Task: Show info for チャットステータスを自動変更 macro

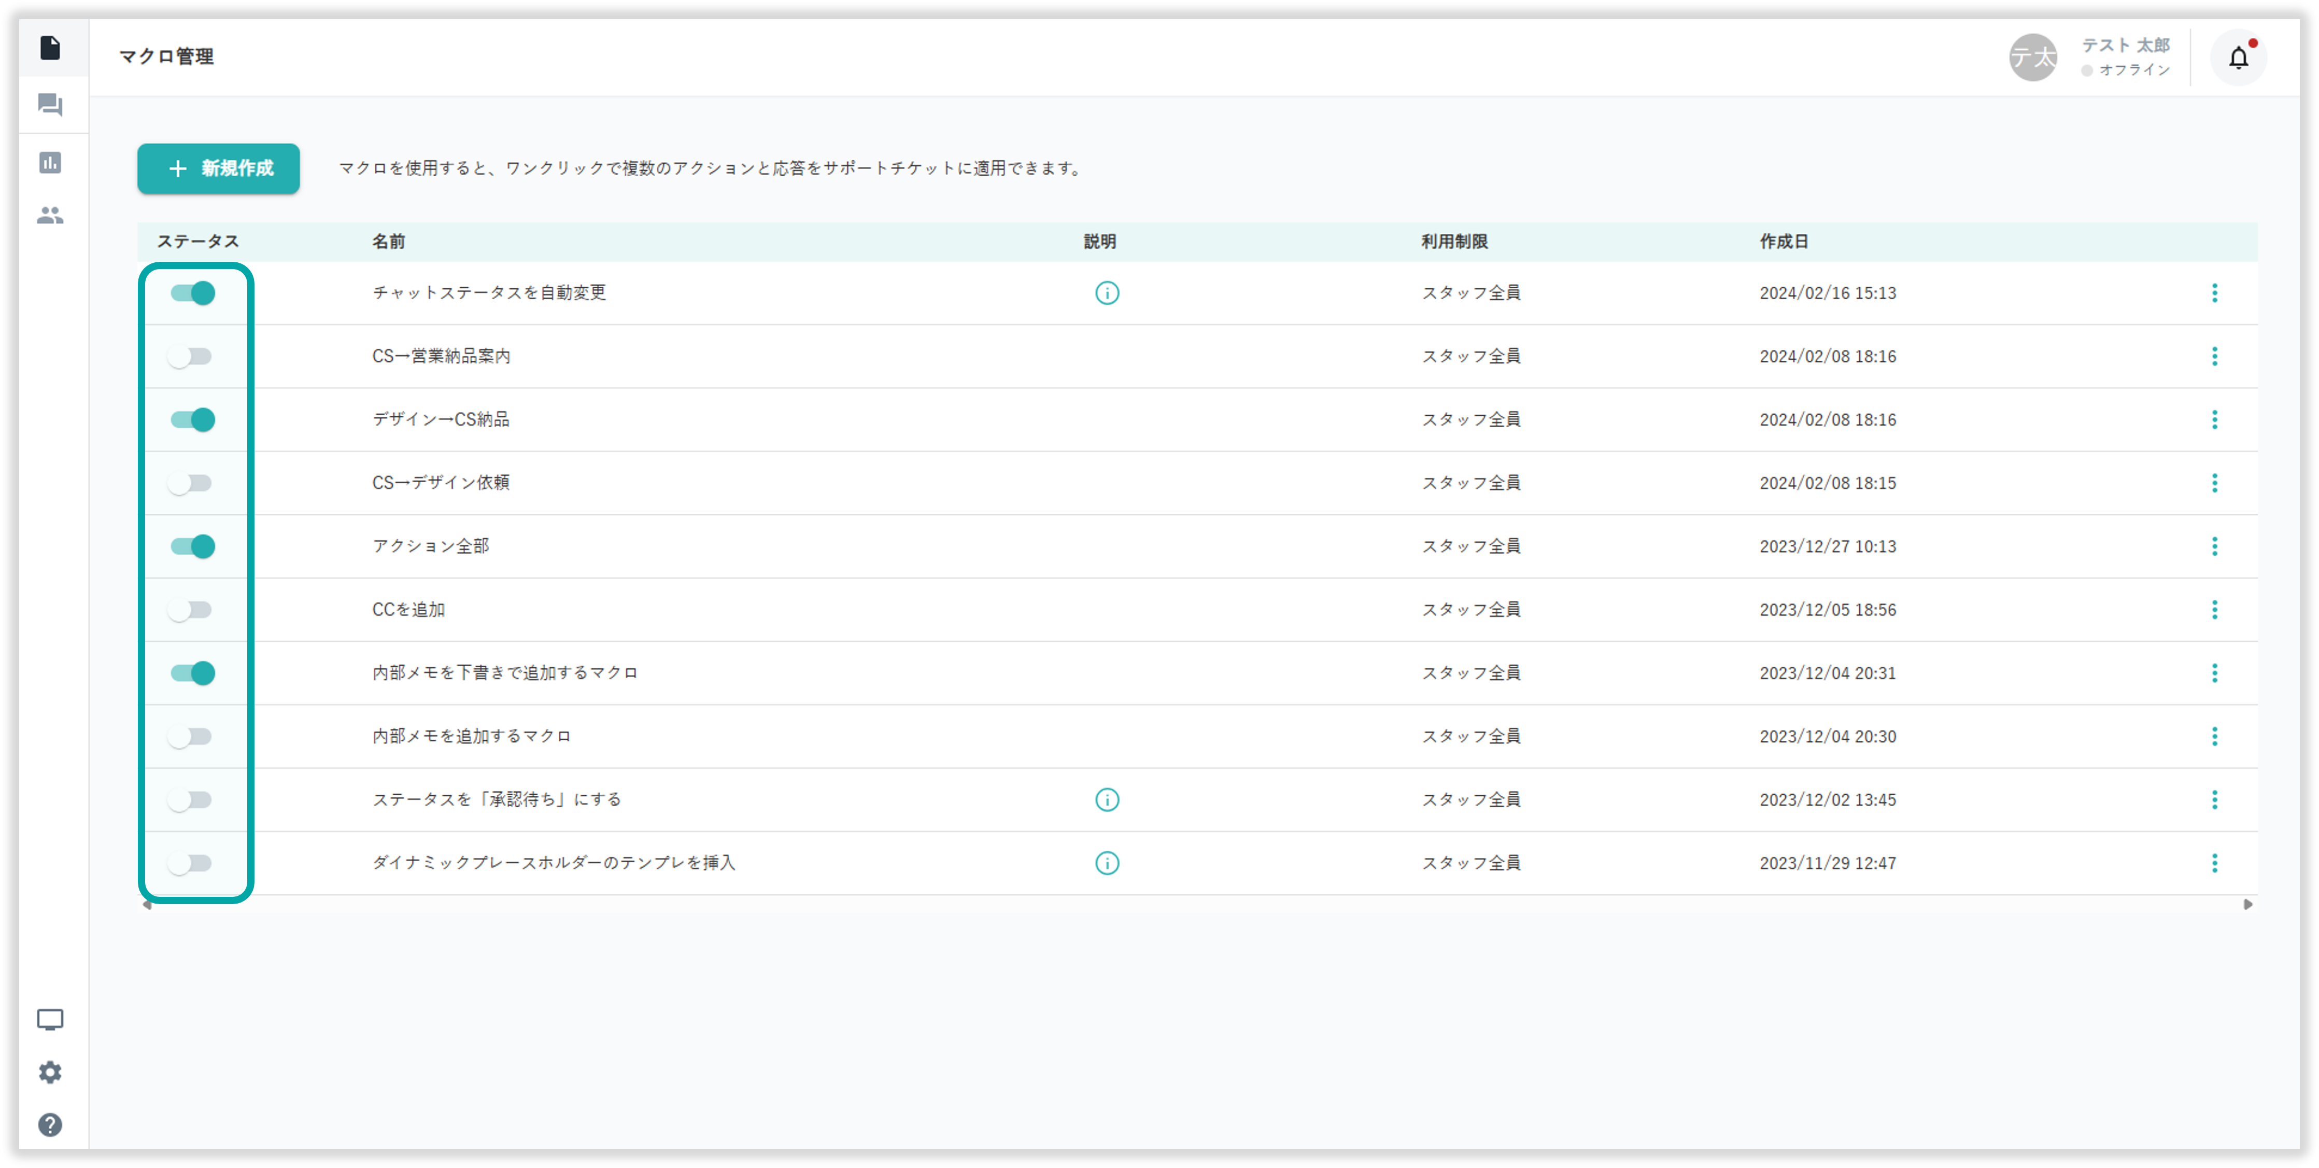Action: tap(1107, 293)
